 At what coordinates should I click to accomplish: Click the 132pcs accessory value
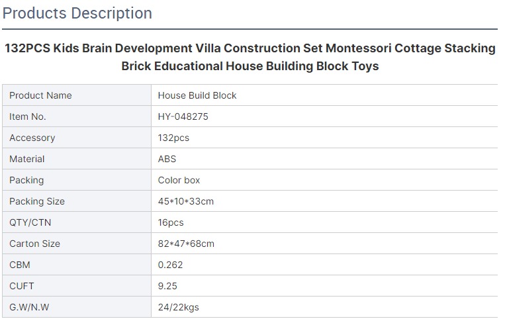pyautogui.click(x=173, y=138)
